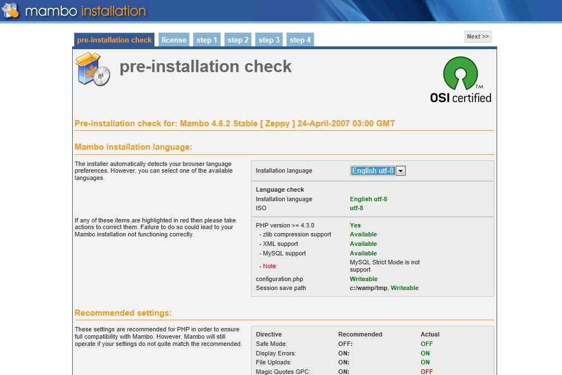Click '- zlib compression support' label

[x=295, y=234]
